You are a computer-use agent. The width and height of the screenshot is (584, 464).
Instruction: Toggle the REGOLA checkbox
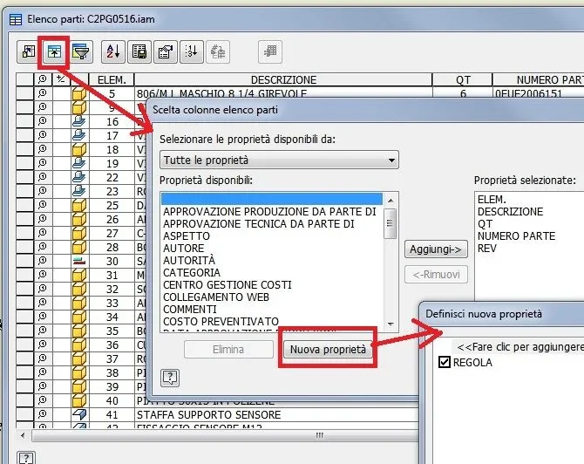pos(445,362)
